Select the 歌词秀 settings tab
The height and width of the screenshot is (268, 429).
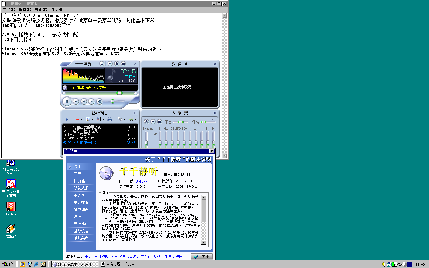(81, 195)
